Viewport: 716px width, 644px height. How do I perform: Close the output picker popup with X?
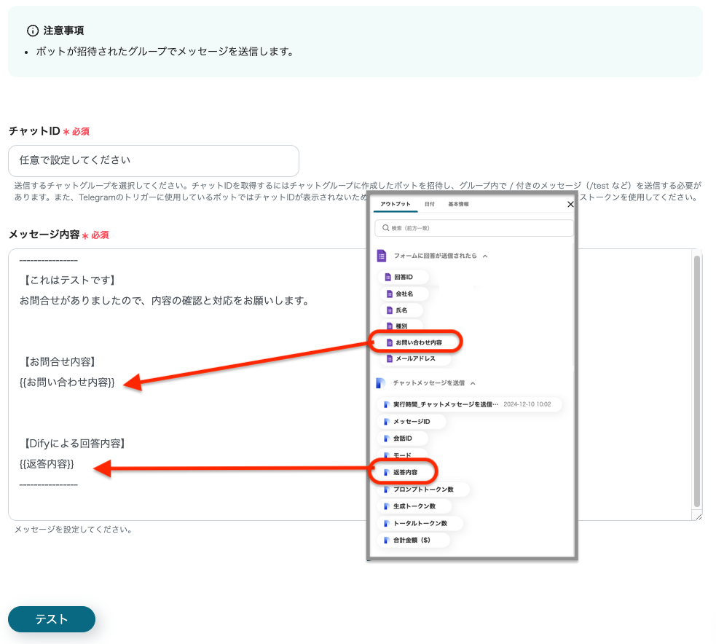click(570, 205)
